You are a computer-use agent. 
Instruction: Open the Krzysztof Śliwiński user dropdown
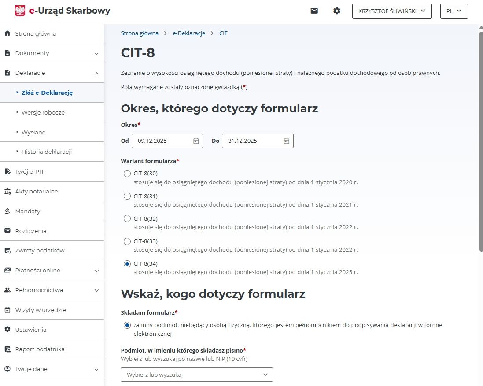click(392, 11)
